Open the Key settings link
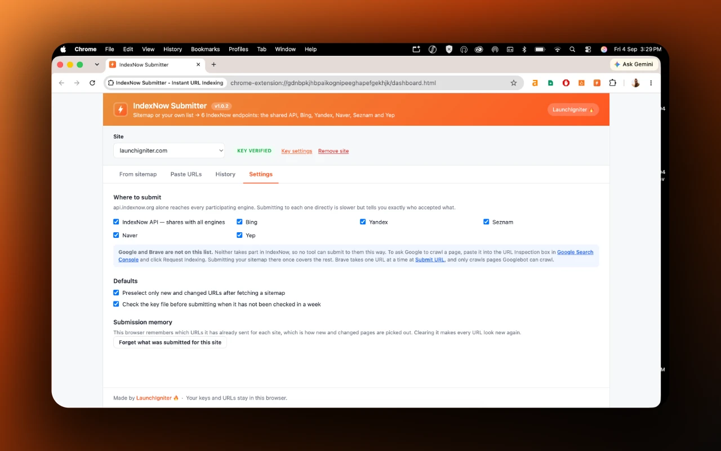 click(297, 151)
